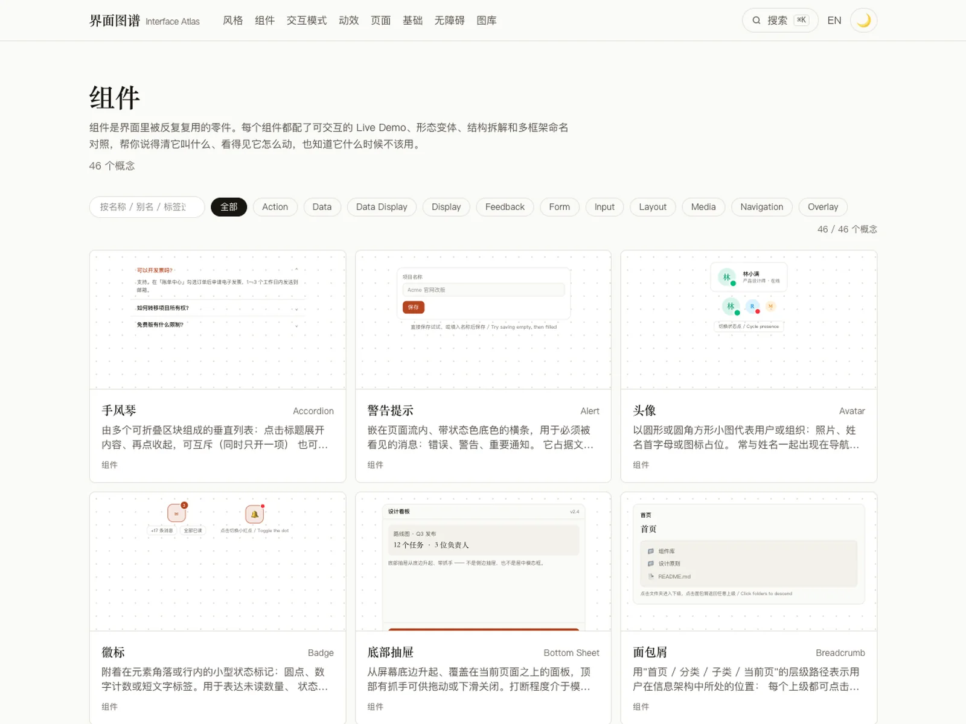This screenshot has width=966, height=724.
Task: Click the large green 林 avatar with name
Action: pos(727,277)
